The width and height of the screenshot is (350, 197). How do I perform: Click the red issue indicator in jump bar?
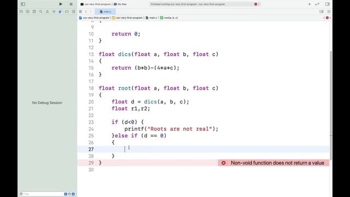click(327, 18)
